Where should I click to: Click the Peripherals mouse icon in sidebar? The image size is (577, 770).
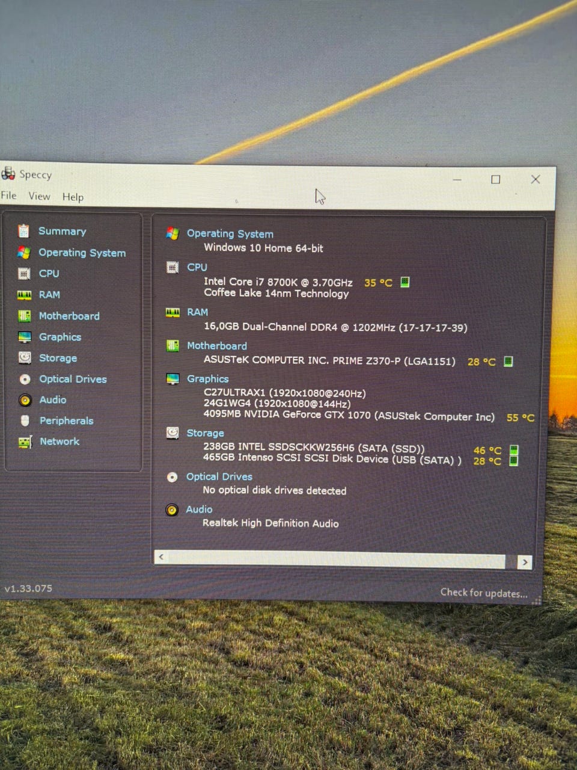point(25,420)
